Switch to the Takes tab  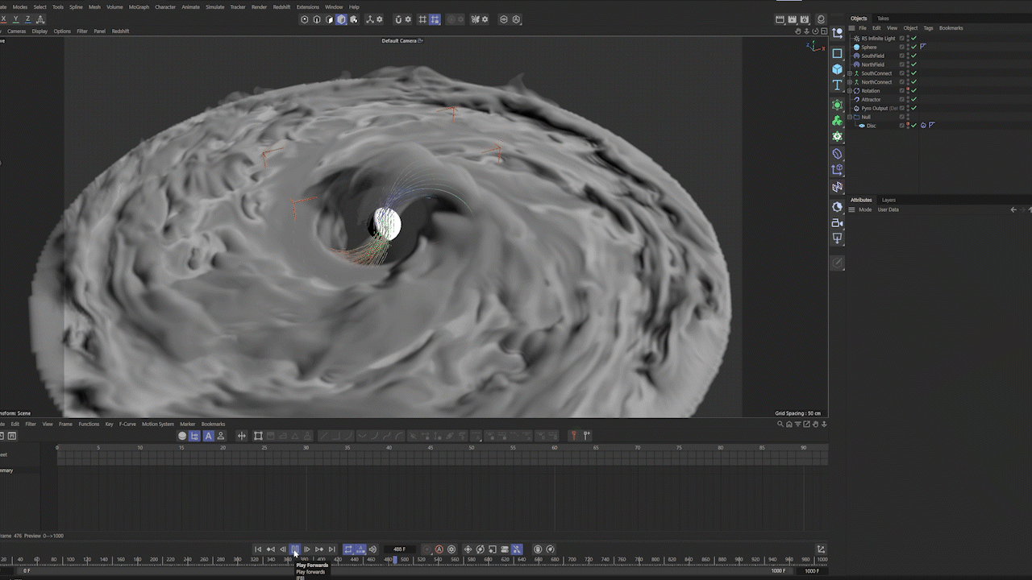[883, 19]
